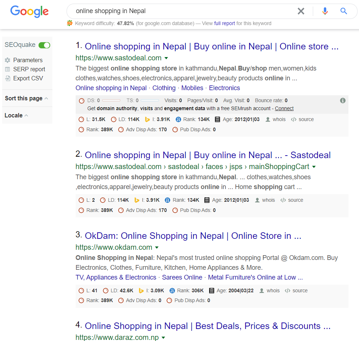Viewport: 359px width, 341px height.
Task: Disable the SEOquake toggle
Action: pos(44,45)
